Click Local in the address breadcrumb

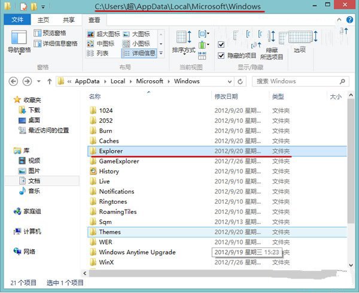click(x=118, y=81)
